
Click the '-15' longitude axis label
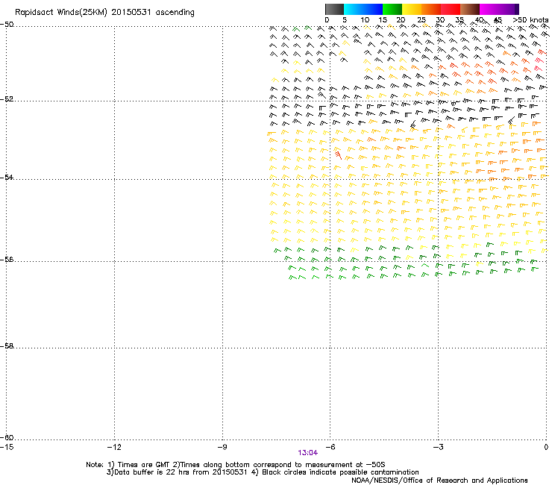(7, 447)
